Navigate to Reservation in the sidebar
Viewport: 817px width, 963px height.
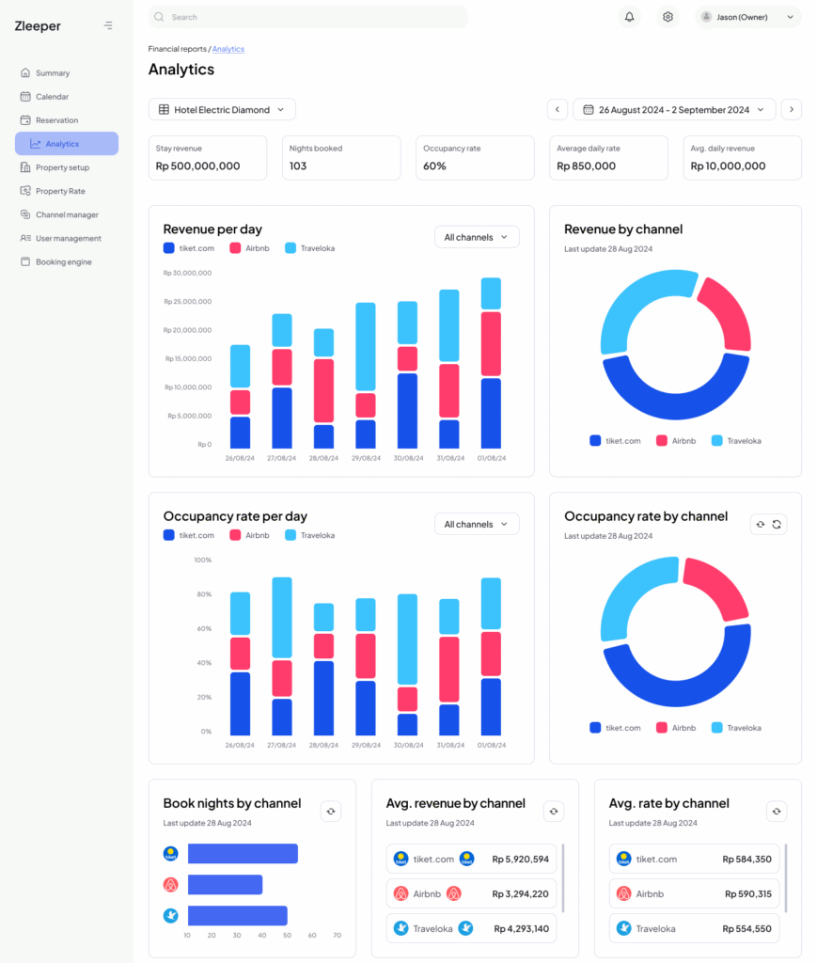(56, 120)
